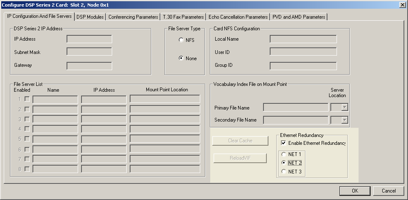Open Echo Cancellation Parameters tab
408x200 pixels.
click(238, 17)
